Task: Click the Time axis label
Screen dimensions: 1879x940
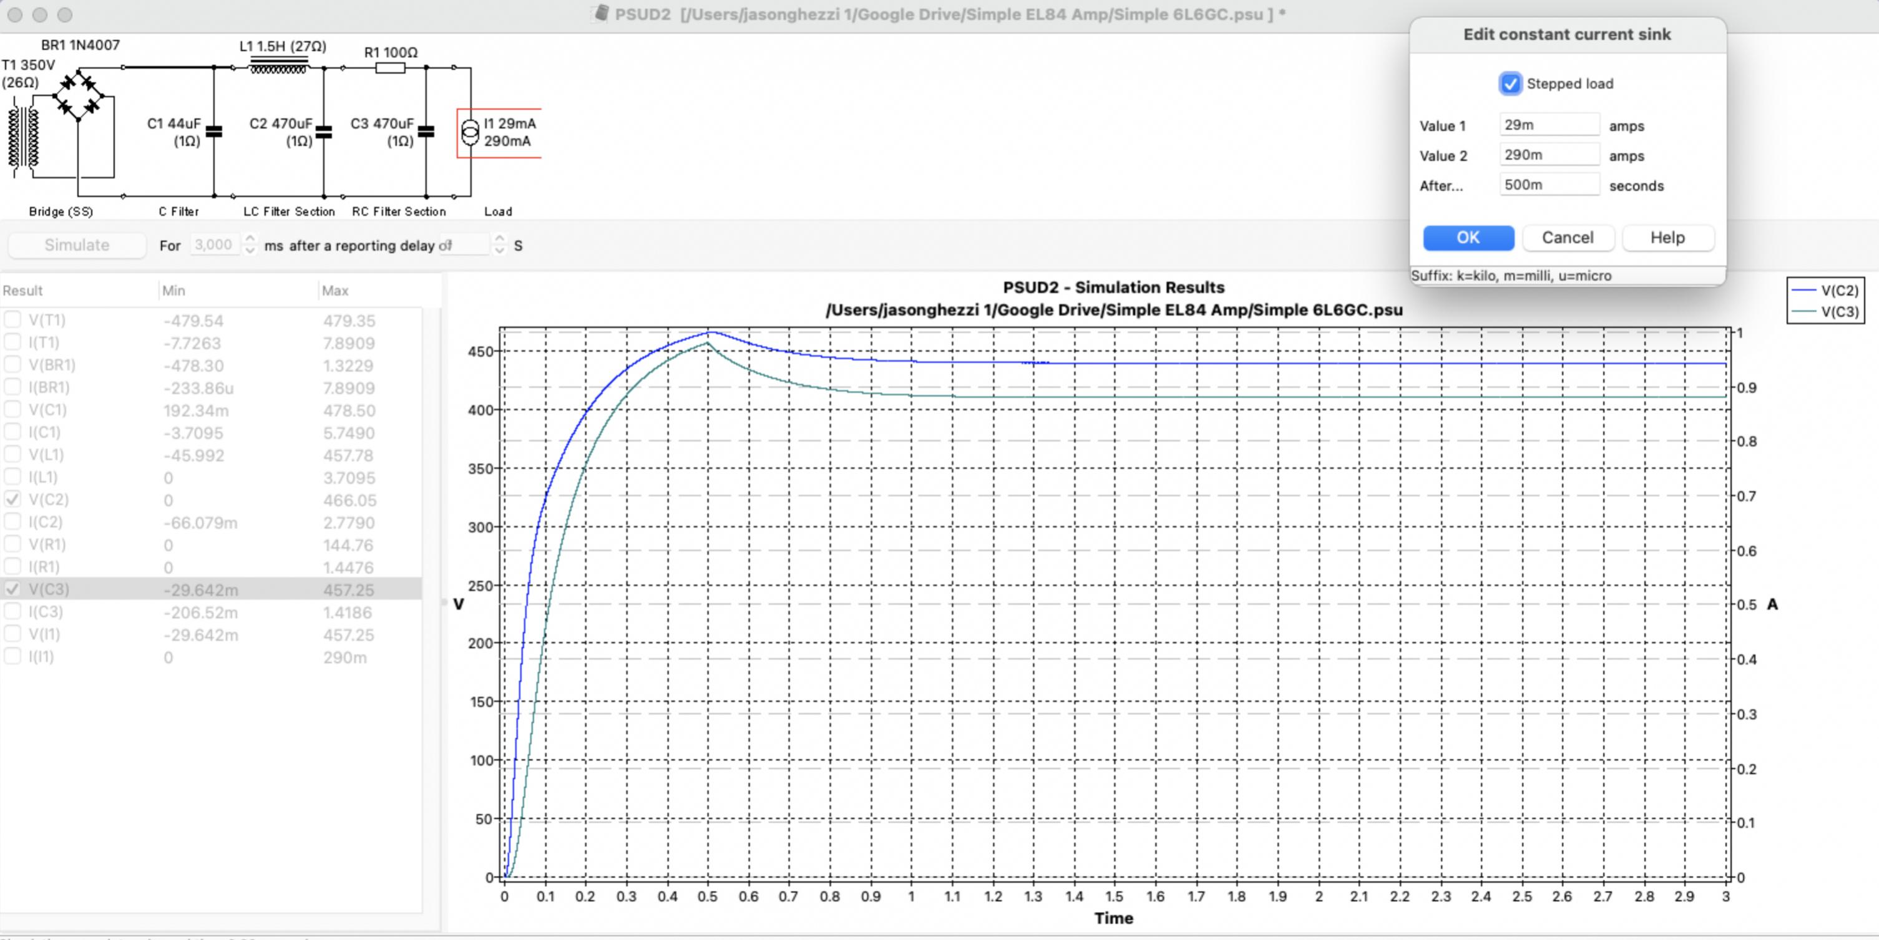Action: [1113, 918]
